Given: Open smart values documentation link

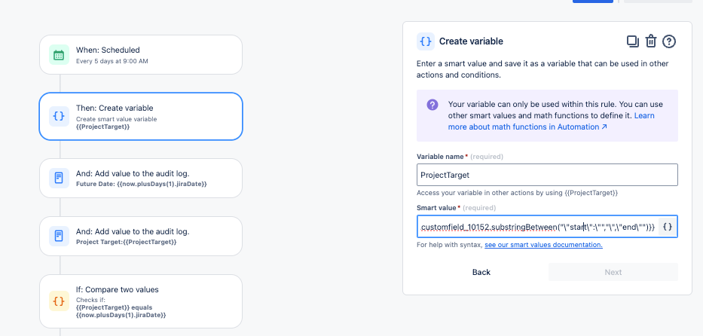Looking at the screenshot, I should point(543,245).
